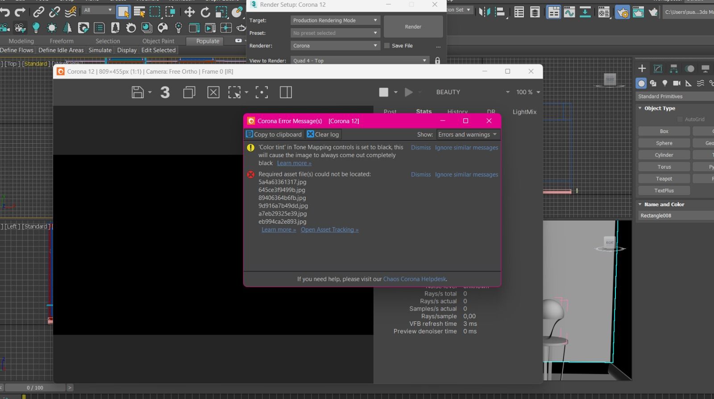Image resolution: width=714 pixels, height=399 pixels.
Task: Collapse the Name and Color rollout
Action: [x=664, y=204]
